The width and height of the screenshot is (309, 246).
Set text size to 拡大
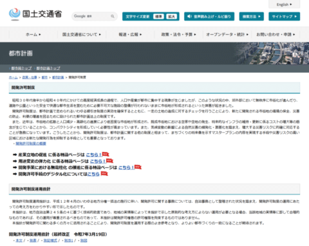click(171, 17)
